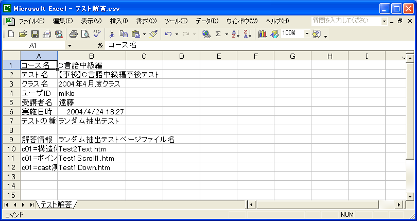Click in the formula bar showing コース名
Image resolution: width=417 pixels, height=221 pixels.
click(x=259, y=45)
